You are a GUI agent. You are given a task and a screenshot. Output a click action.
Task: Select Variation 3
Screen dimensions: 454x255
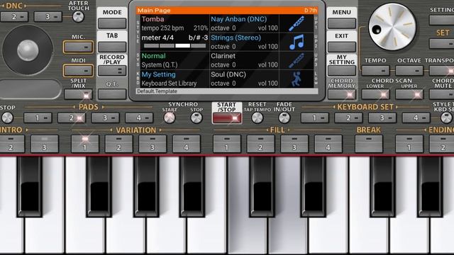(153, 144)
